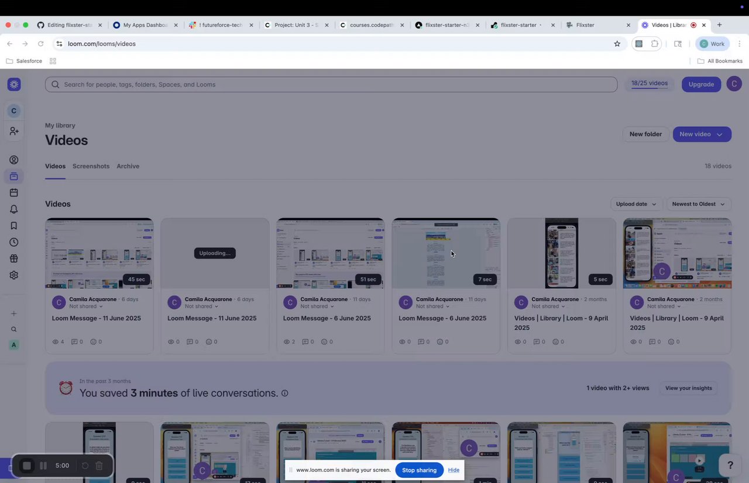Click the info icon beside live conversations
Screen dimensions: 749x483
(x=284, y=393)
